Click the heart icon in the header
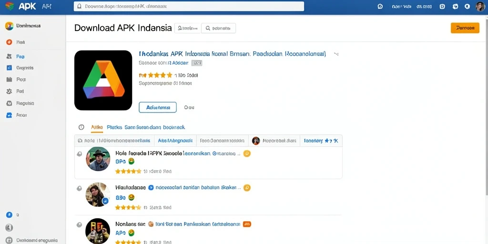Viewport: 488px width, 244px height. click(455, 6)
